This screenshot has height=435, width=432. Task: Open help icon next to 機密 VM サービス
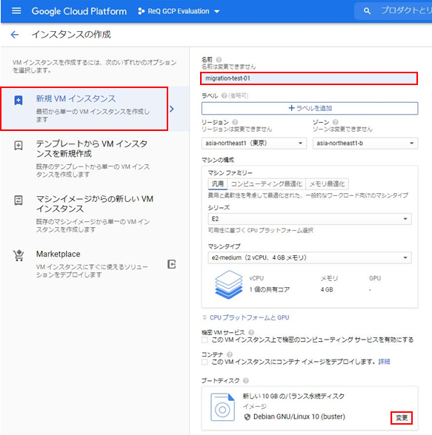coord(251,332)
